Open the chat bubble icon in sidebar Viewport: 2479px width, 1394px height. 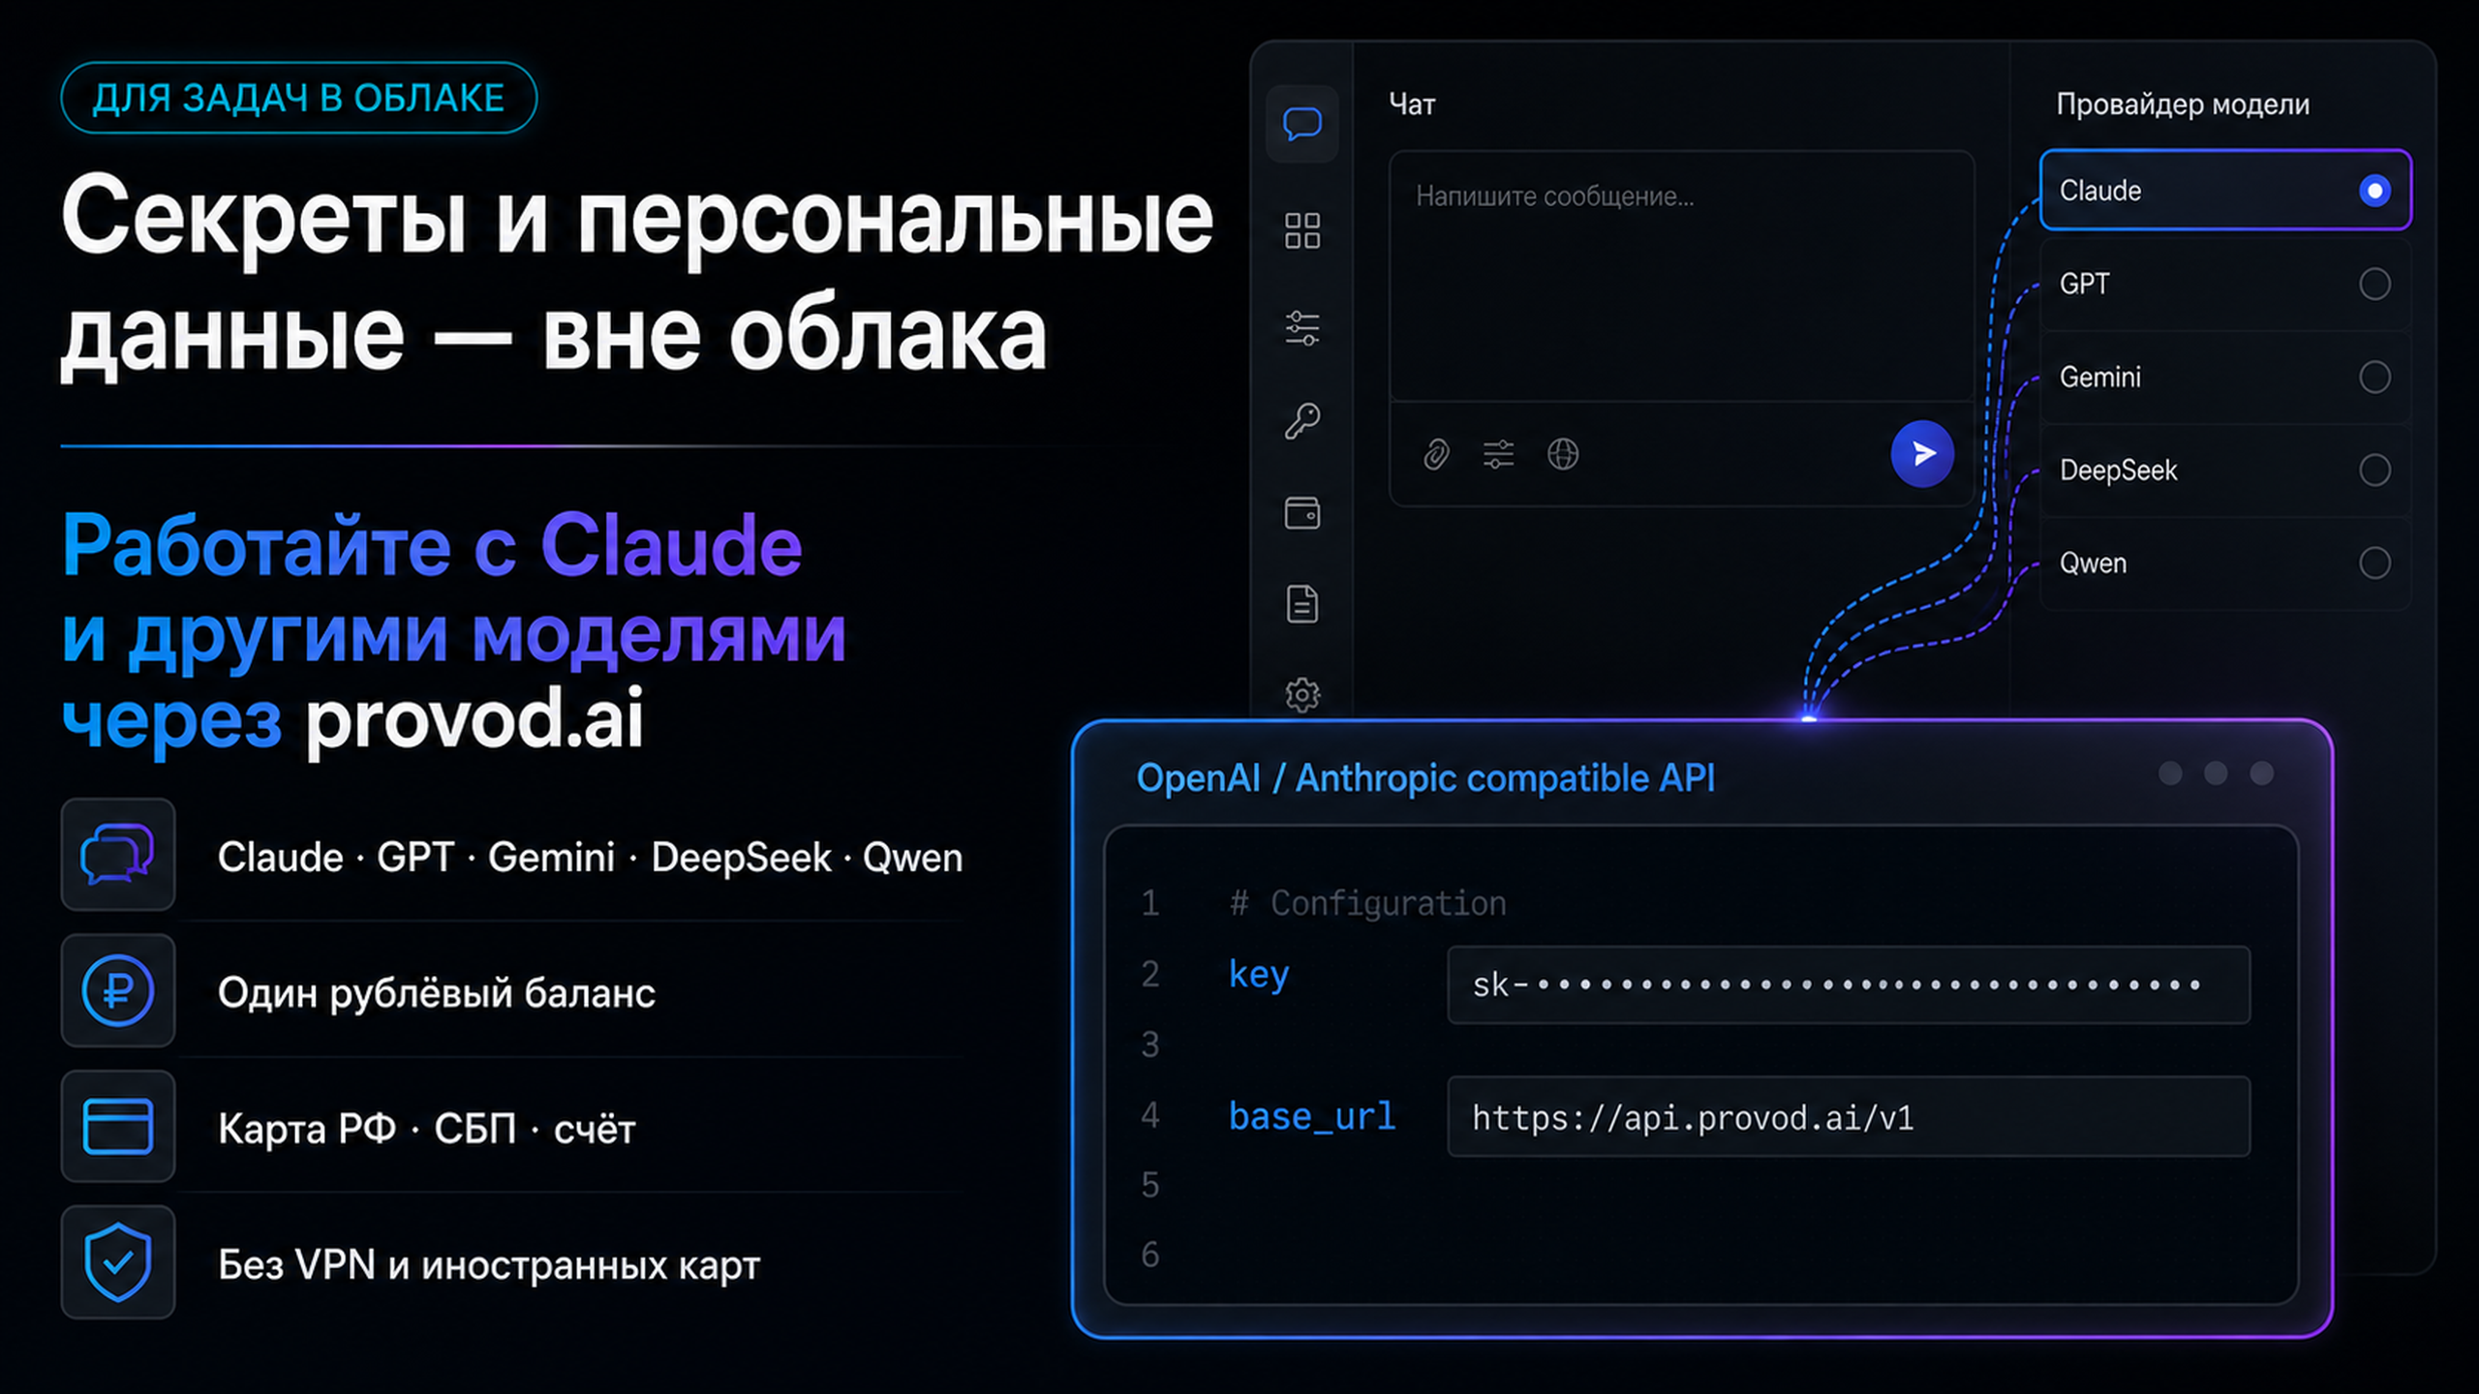[1301, 124]
